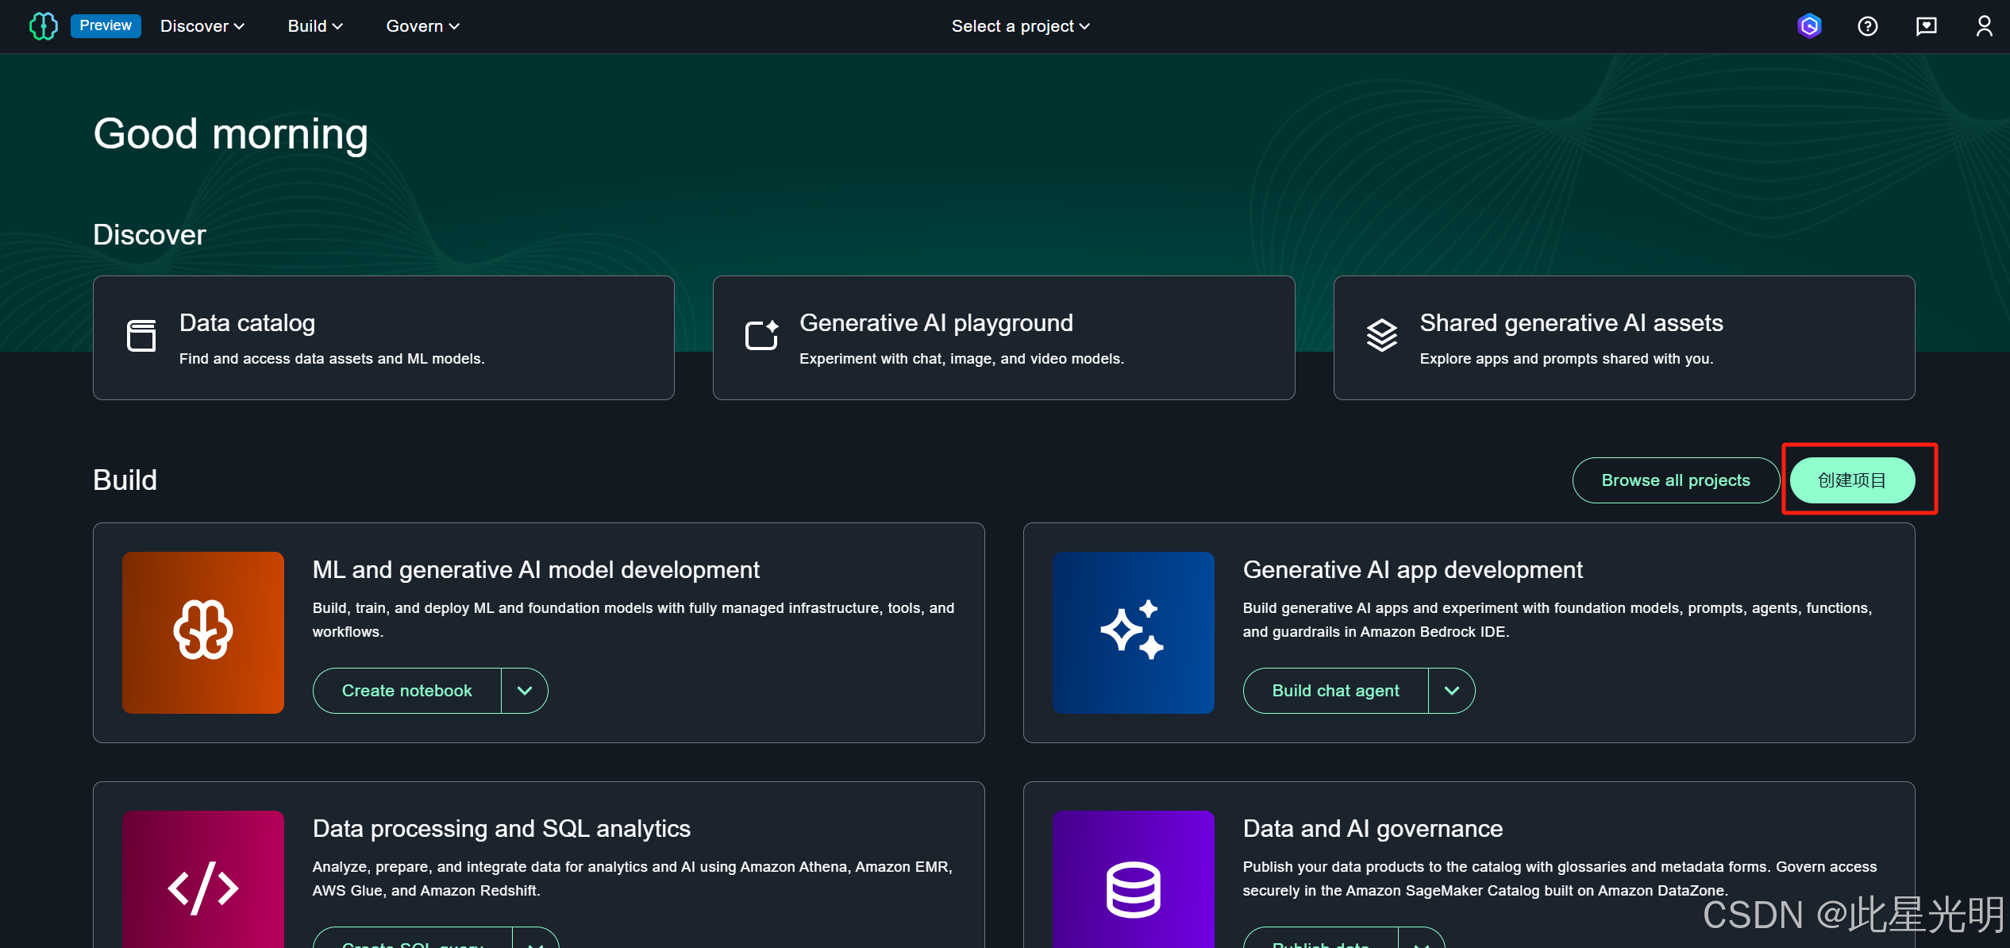The height and width of the screenshot is (948, 2010).
Task: Click the blue sparkles generative AI tile
Action: [1133, 632]
